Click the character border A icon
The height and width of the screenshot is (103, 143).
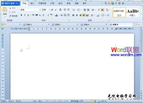click(65, 15)
